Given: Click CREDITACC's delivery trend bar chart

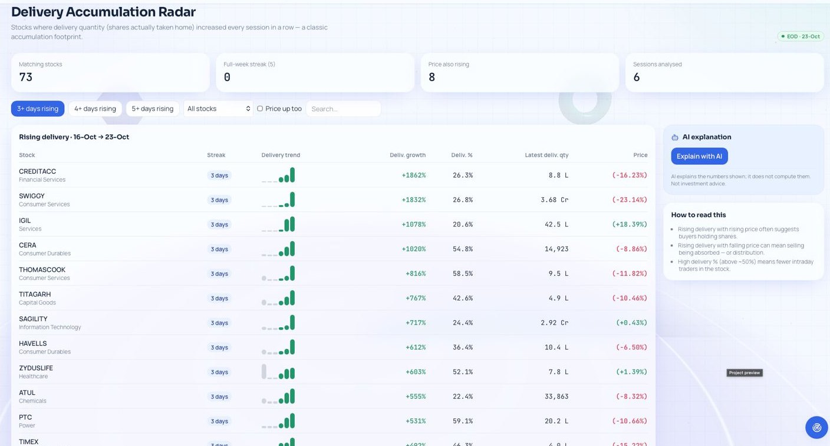Looking at the screenshot, I should 278,175.
